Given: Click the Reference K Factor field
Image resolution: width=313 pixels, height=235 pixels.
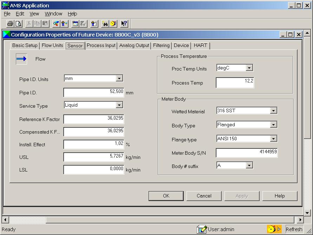Looking at the screenshot, I should point(94,119).
